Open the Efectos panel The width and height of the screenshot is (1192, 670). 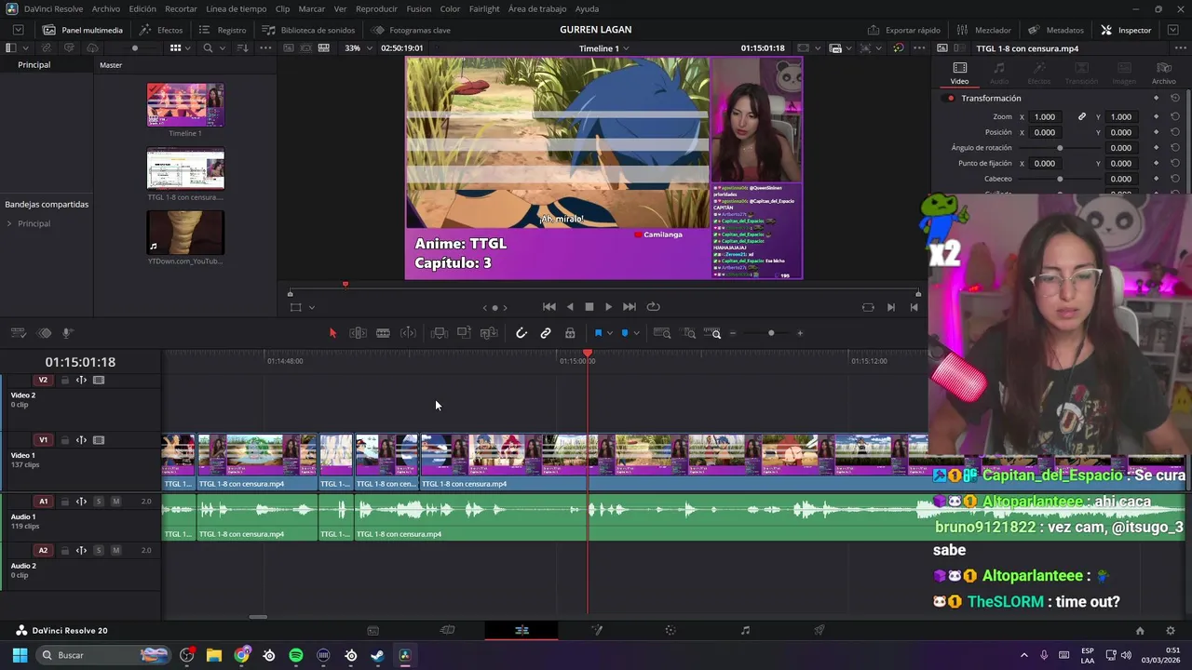tap(161, 30)
